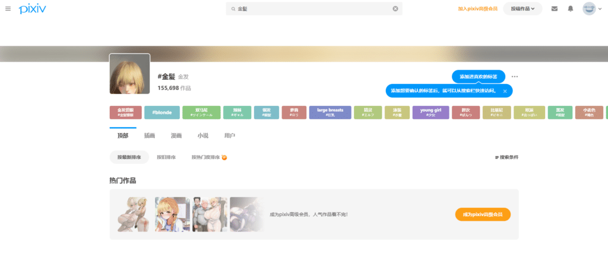The height and width of the screenshot is (267, 608).
Task: Dismiss the blue tooltip with its X
Action: [x=505, y=91]
